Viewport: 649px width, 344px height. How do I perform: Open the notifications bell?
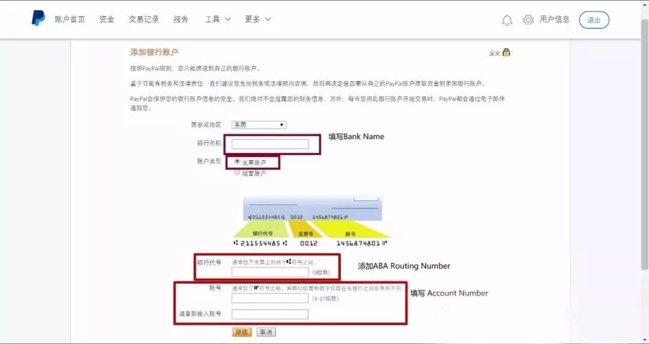507,20
